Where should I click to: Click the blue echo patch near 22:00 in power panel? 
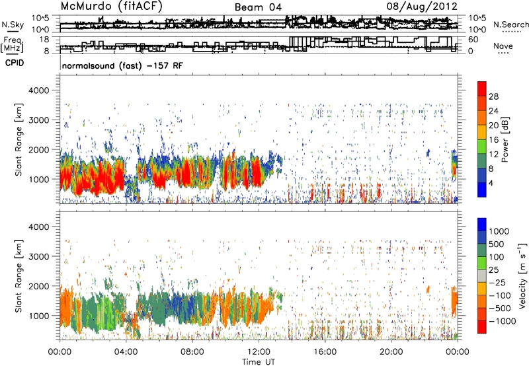(428, 153)
